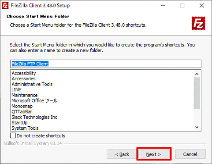Pick the QTTabBar folder
This screenshot has width=212, height=164.
[x=22, y=112]
